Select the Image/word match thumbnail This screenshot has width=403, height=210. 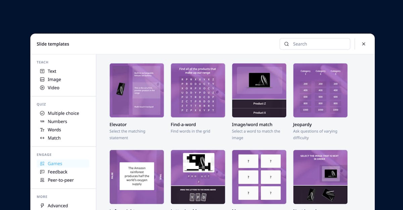tap(259, 90)
